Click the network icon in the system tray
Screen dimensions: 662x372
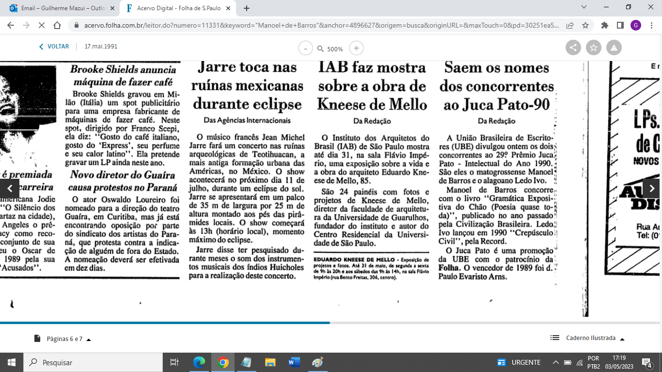click(x=580, y=362)
